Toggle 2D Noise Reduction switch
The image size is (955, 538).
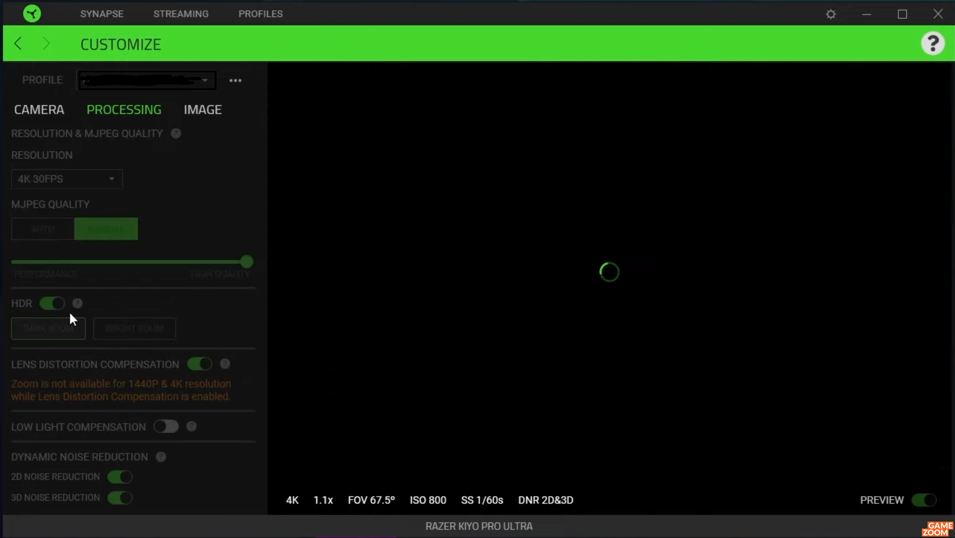click(x=120, y=477)
